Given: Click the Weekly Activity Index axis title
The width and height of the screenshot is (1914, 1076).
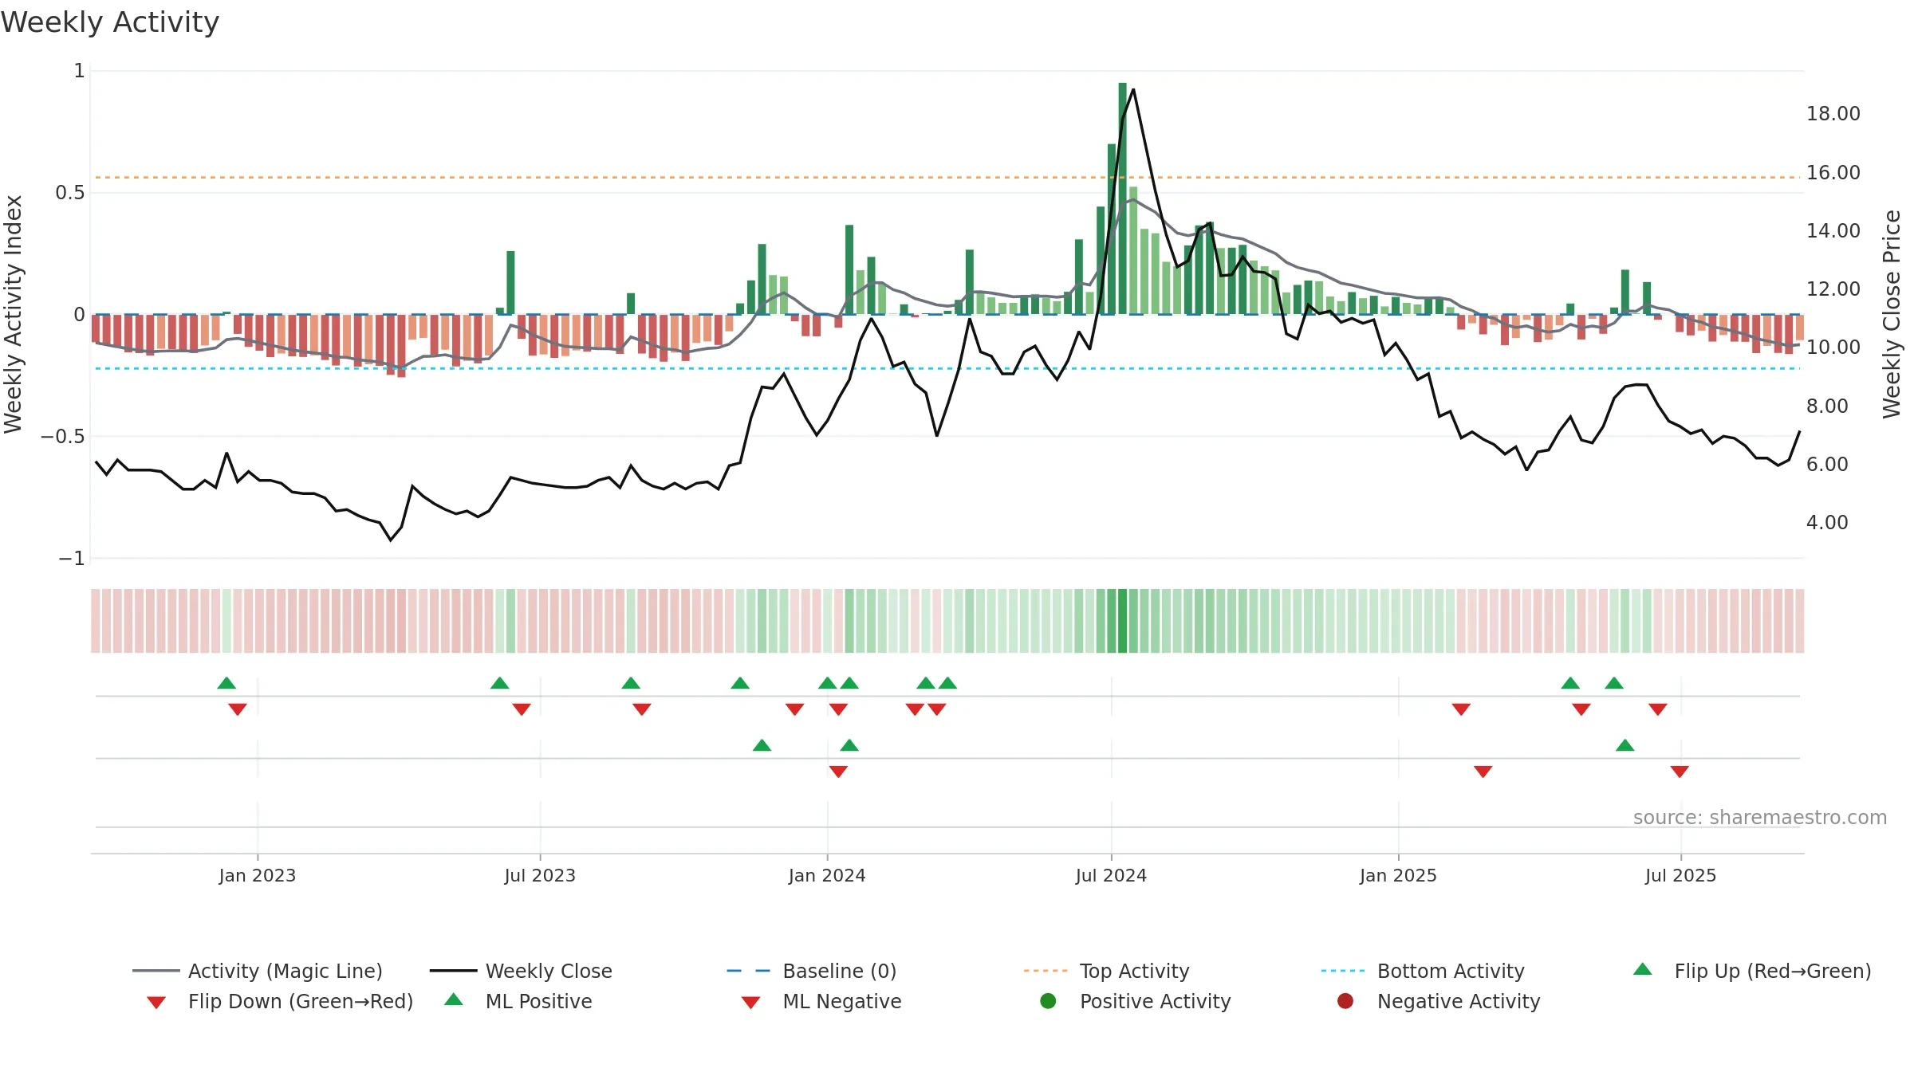Looking at the screenshot, I should point(14,314).
